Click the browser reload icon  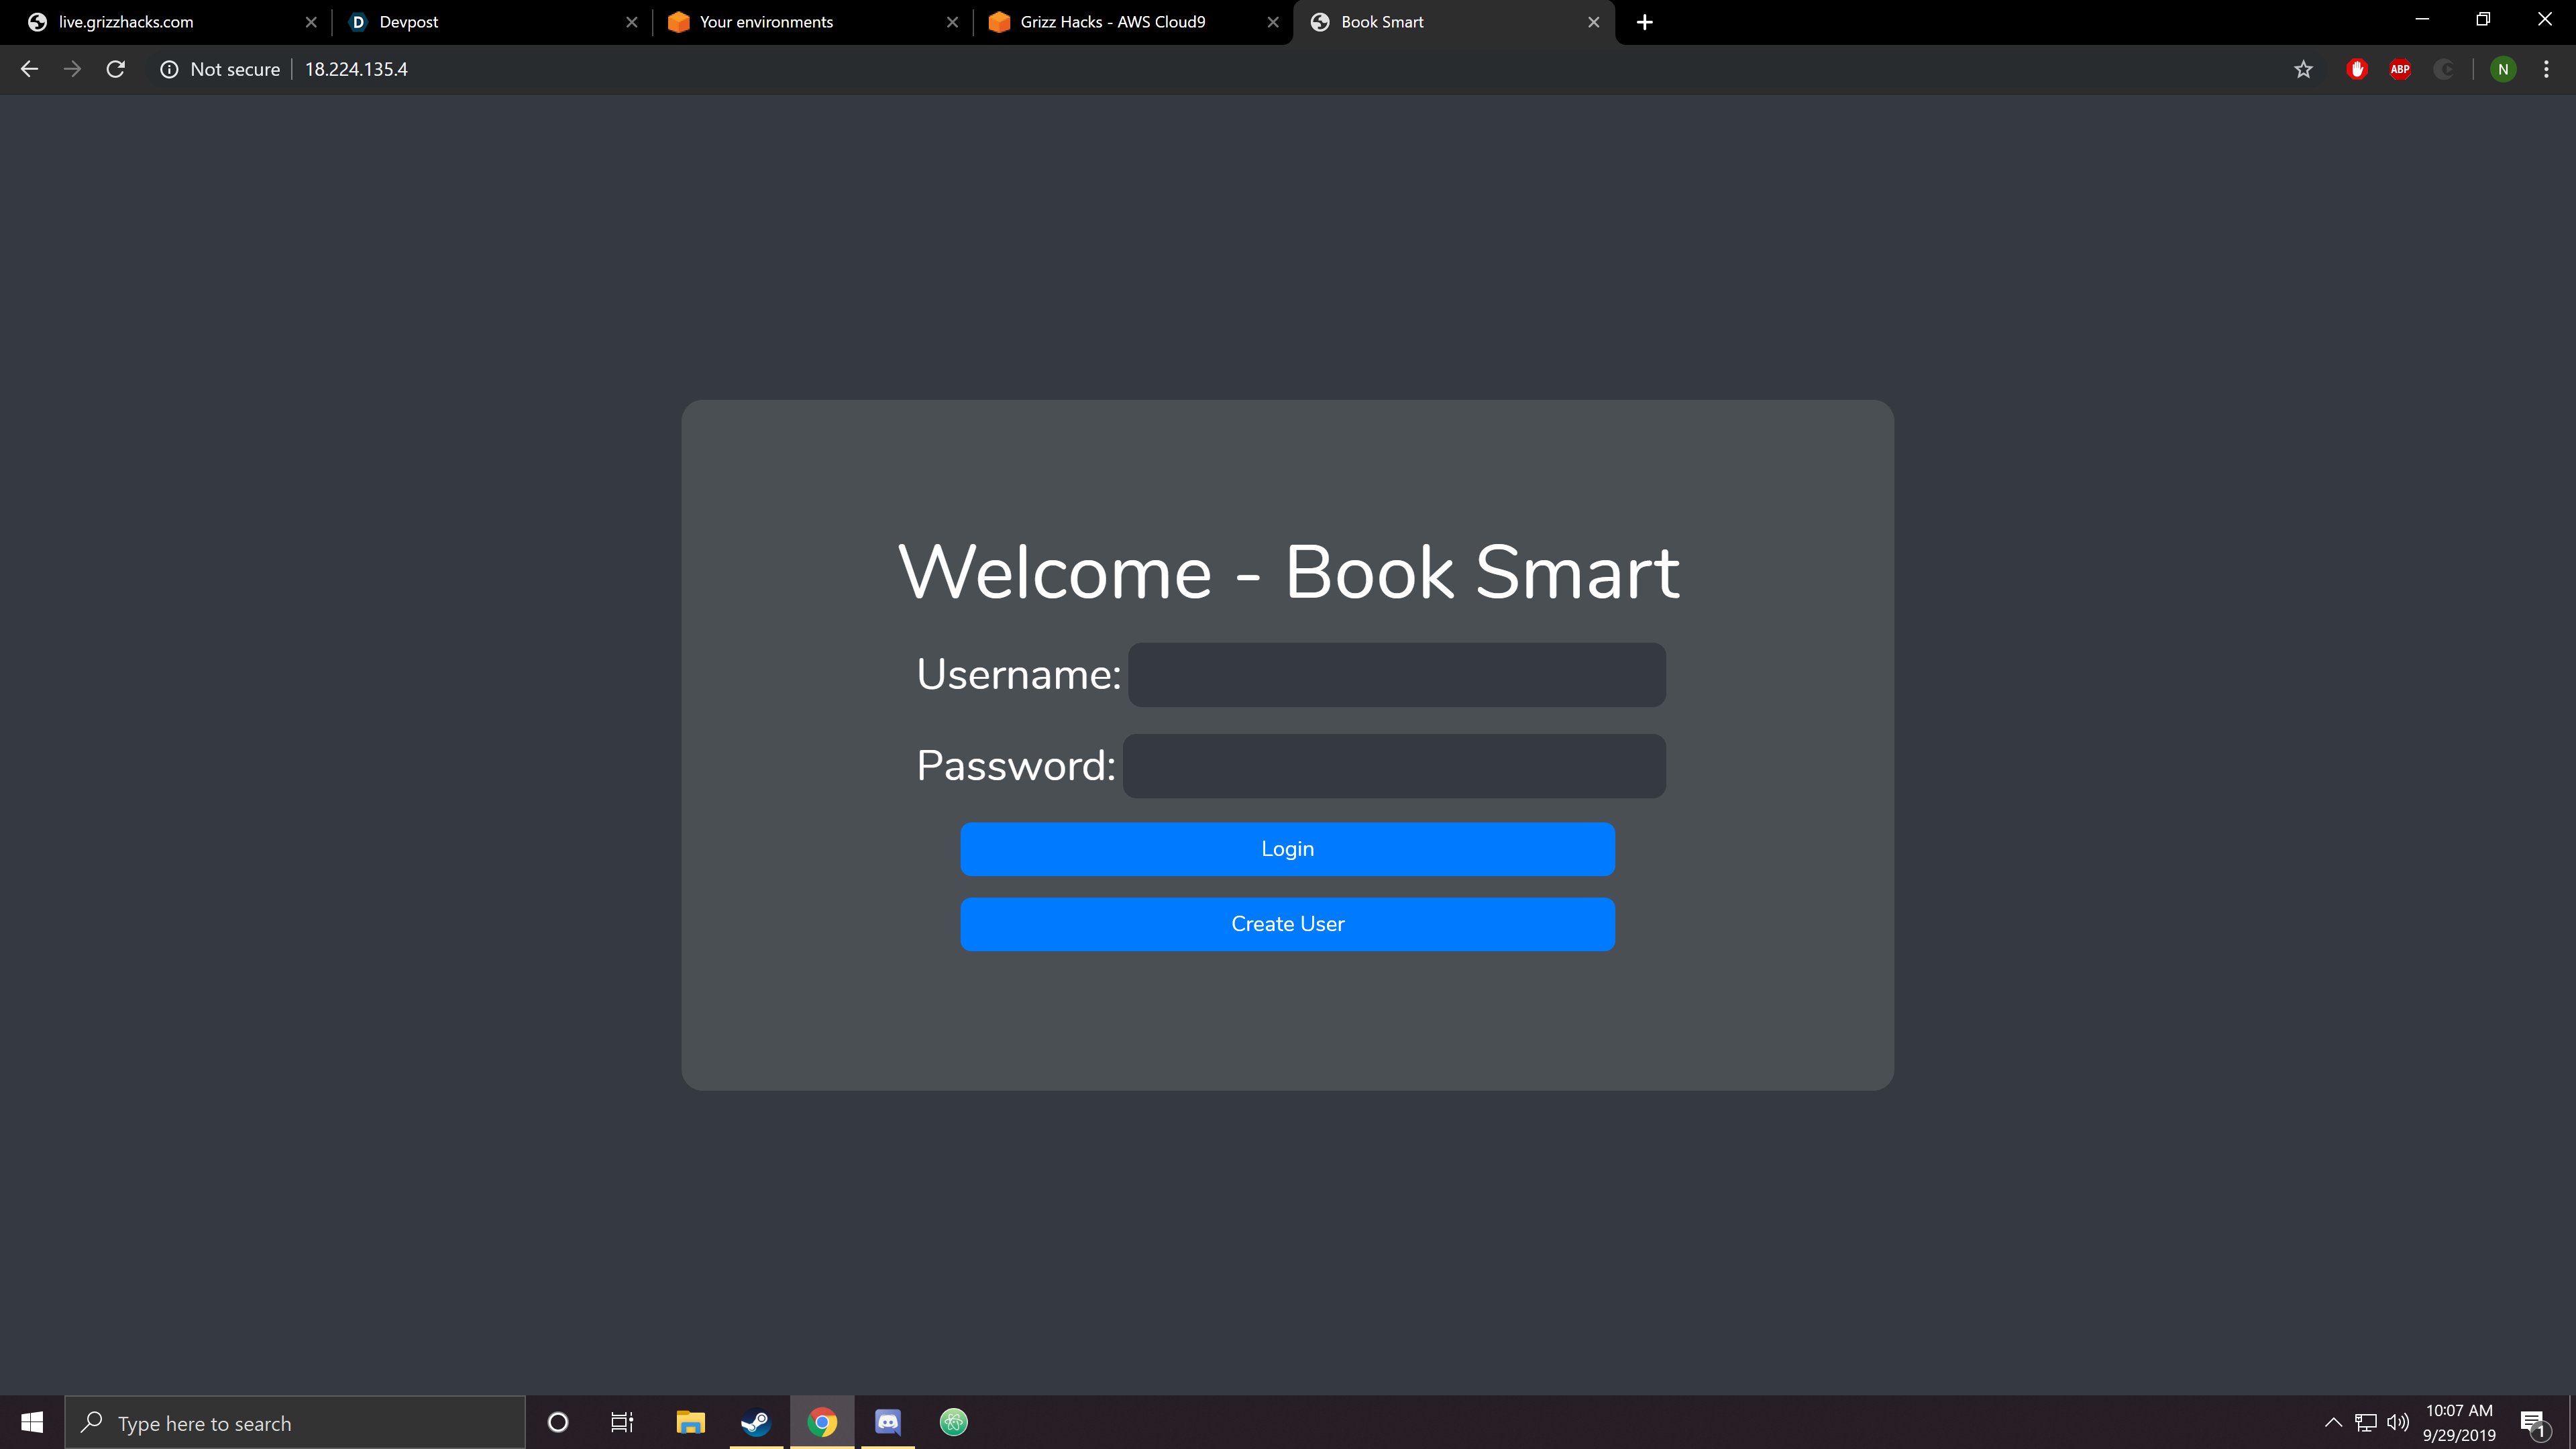pos(116,69)
